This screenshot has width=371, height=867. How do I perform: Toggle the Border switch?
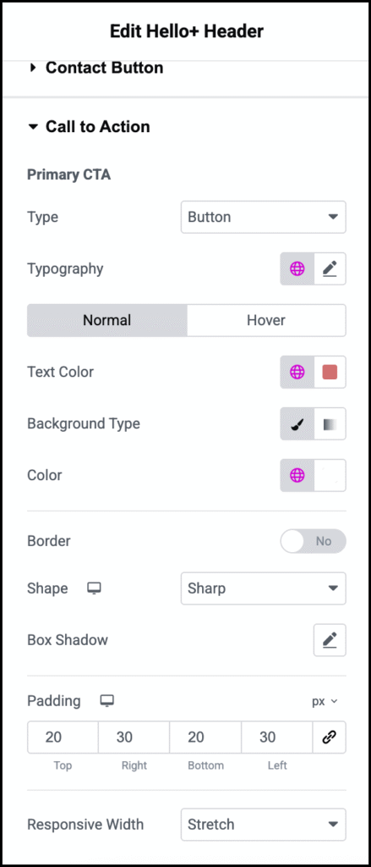tap(313, 541)
